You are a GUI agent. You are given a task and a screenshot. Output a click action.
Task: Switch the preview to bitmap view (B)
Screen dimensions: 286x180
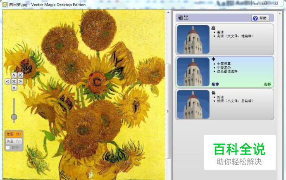pyautogui.click(x=14, y=134)
